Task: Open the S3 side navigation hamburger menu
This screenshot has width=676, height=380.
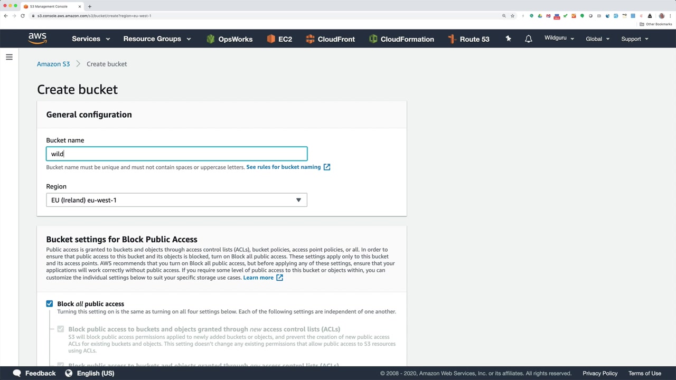Action: point(9,57)
